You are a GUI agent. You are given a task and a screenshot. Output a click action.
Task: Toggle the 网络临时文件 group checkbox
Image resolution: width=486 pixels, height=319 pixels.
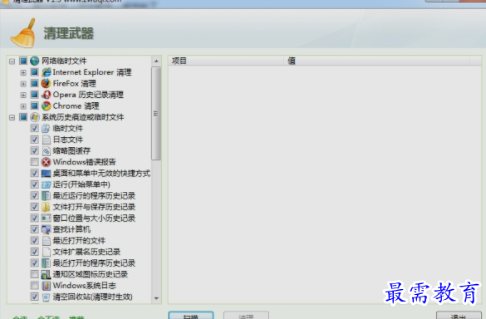click(x=23, y=61)
